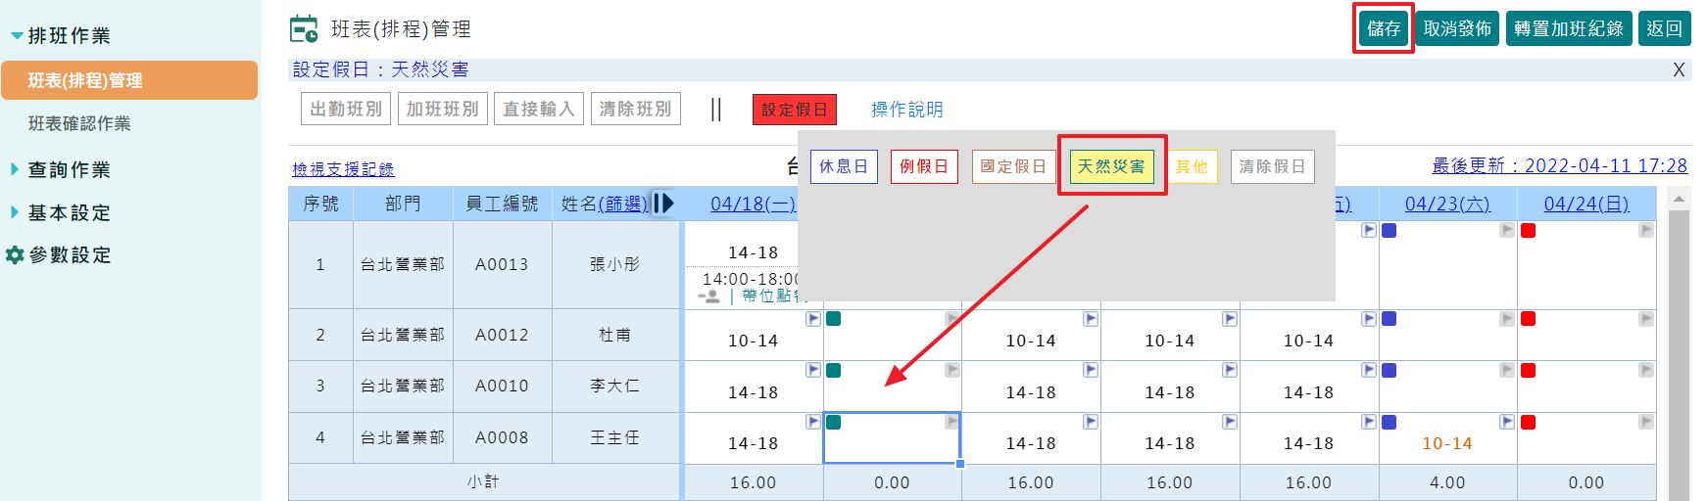
Task: Click the teal square in 李大仁's row
Action: [834, 370]
